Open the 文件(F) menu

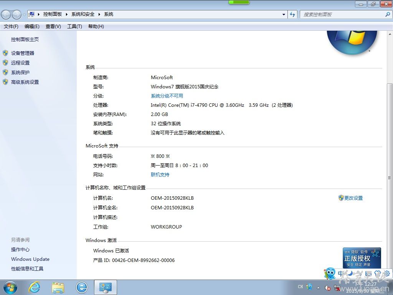click(11, 27)
